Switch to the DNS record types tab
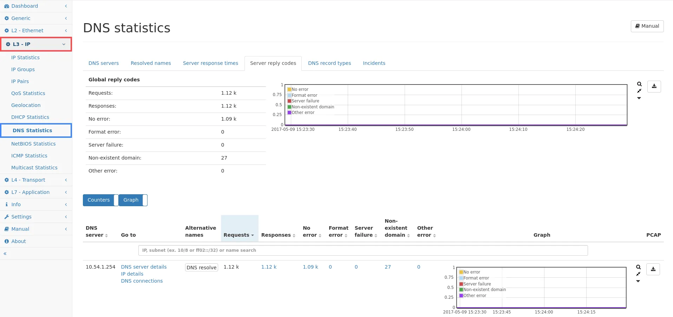The image size is (673, 317). tap(329, 63)
